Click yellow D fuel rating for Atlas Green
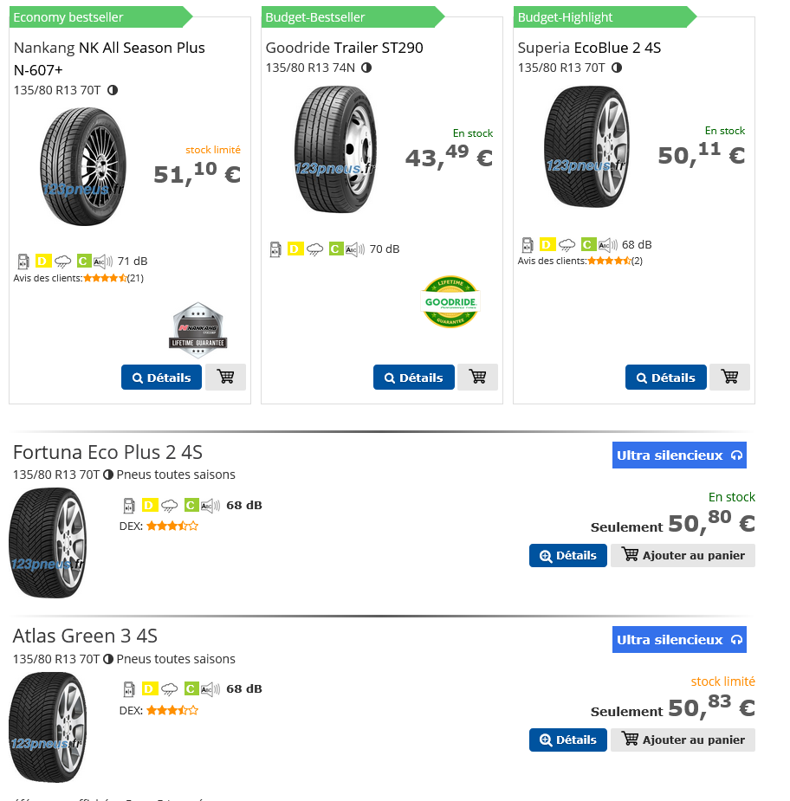 pyautogui.click(x=150, y=689)
